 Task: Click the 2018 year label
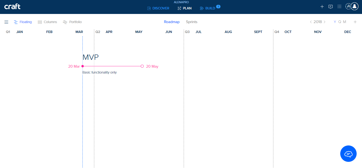pyautogui.click(x=318, y=22)
